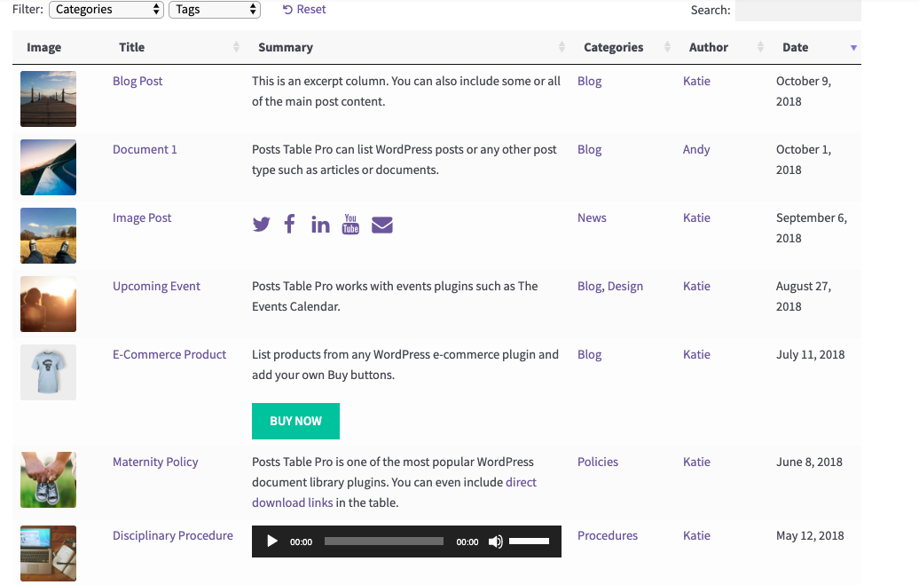Select the date September 6, 2018

point(812,227)
